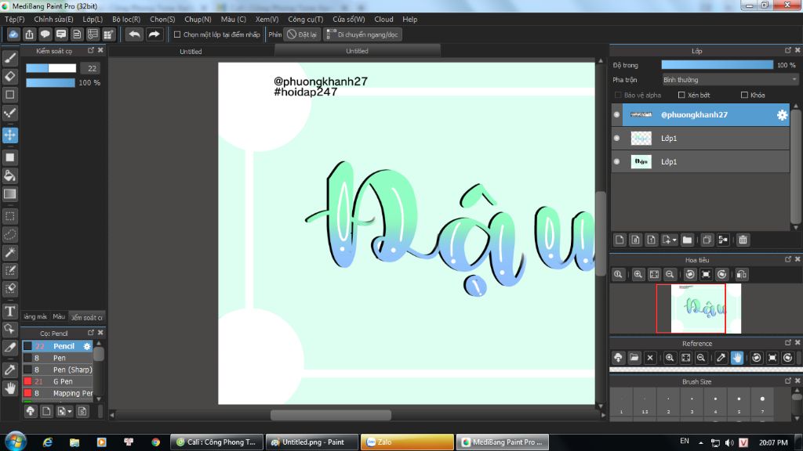This screenshot has height=451, width=803.
Task: Click the export icon in top toolbar
Action: click(29, 34)
